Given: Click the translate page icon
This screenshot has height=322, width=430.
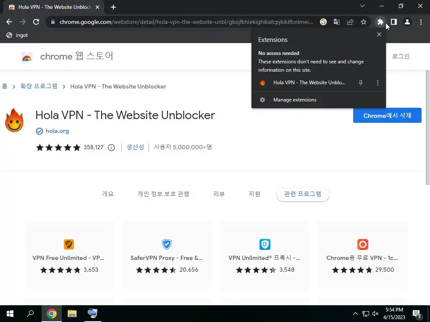Looking at the screenshot, I should pos(337,22).
